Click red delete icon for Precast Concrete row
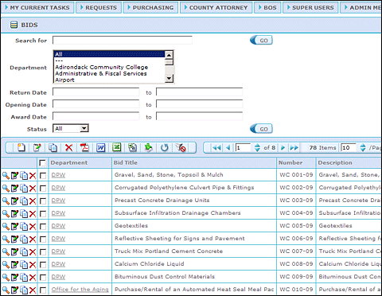 click(x=33, y=201)
